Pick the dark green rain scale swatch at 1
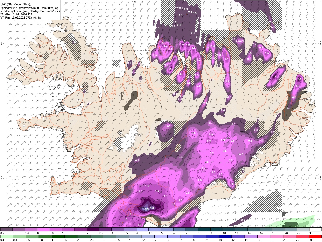 pos(58,236)
